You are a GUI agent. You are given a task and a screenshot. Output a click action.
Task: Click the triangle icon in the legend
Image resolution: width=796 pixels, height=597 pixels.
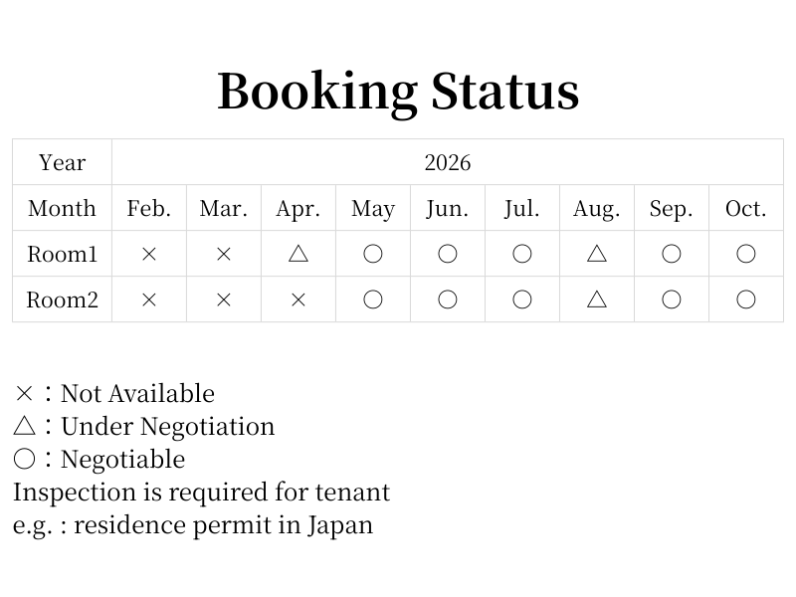25,426
